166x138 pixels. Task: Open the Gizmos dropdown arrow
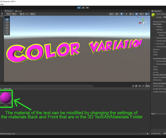tap(149, 14)
